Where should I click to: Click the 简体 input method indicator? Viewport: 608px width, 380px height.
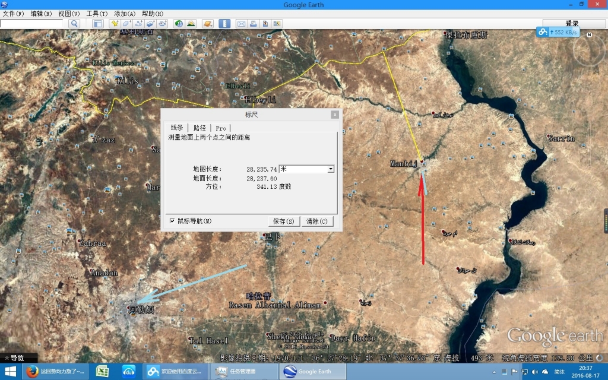[x=559, y=372]
